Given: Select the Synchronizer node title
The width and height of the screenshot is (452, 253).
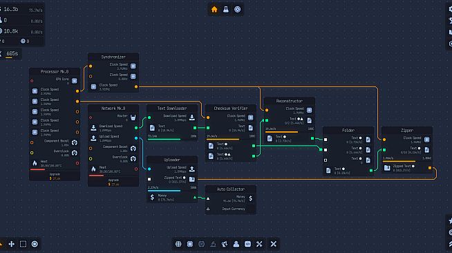Looking at the screenshot, I should [113, 57].
